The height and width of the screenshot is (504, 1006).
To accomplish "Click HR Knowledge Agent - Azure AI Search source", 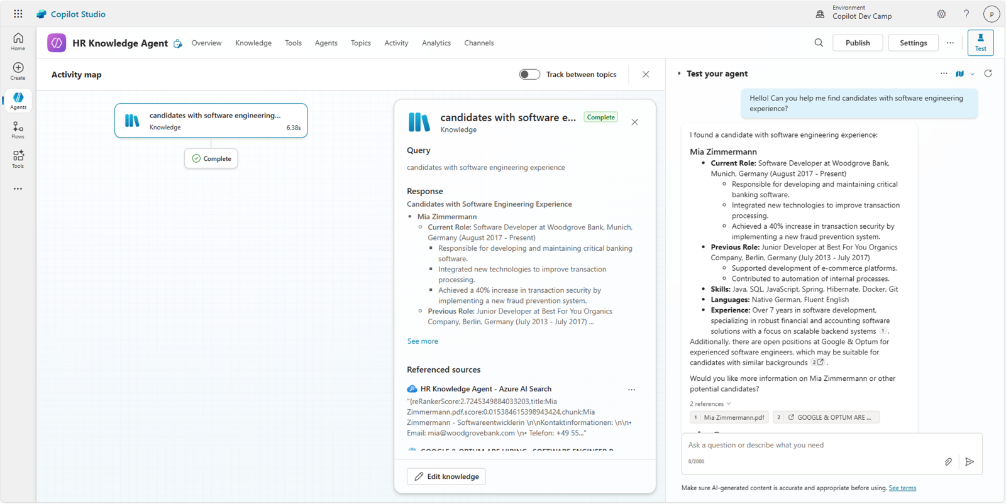I will (485, 389).
